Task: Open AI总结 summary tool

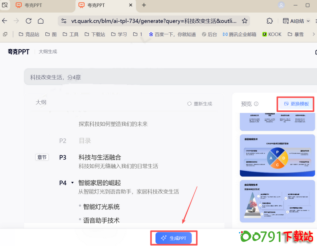Action: point(293,21)
